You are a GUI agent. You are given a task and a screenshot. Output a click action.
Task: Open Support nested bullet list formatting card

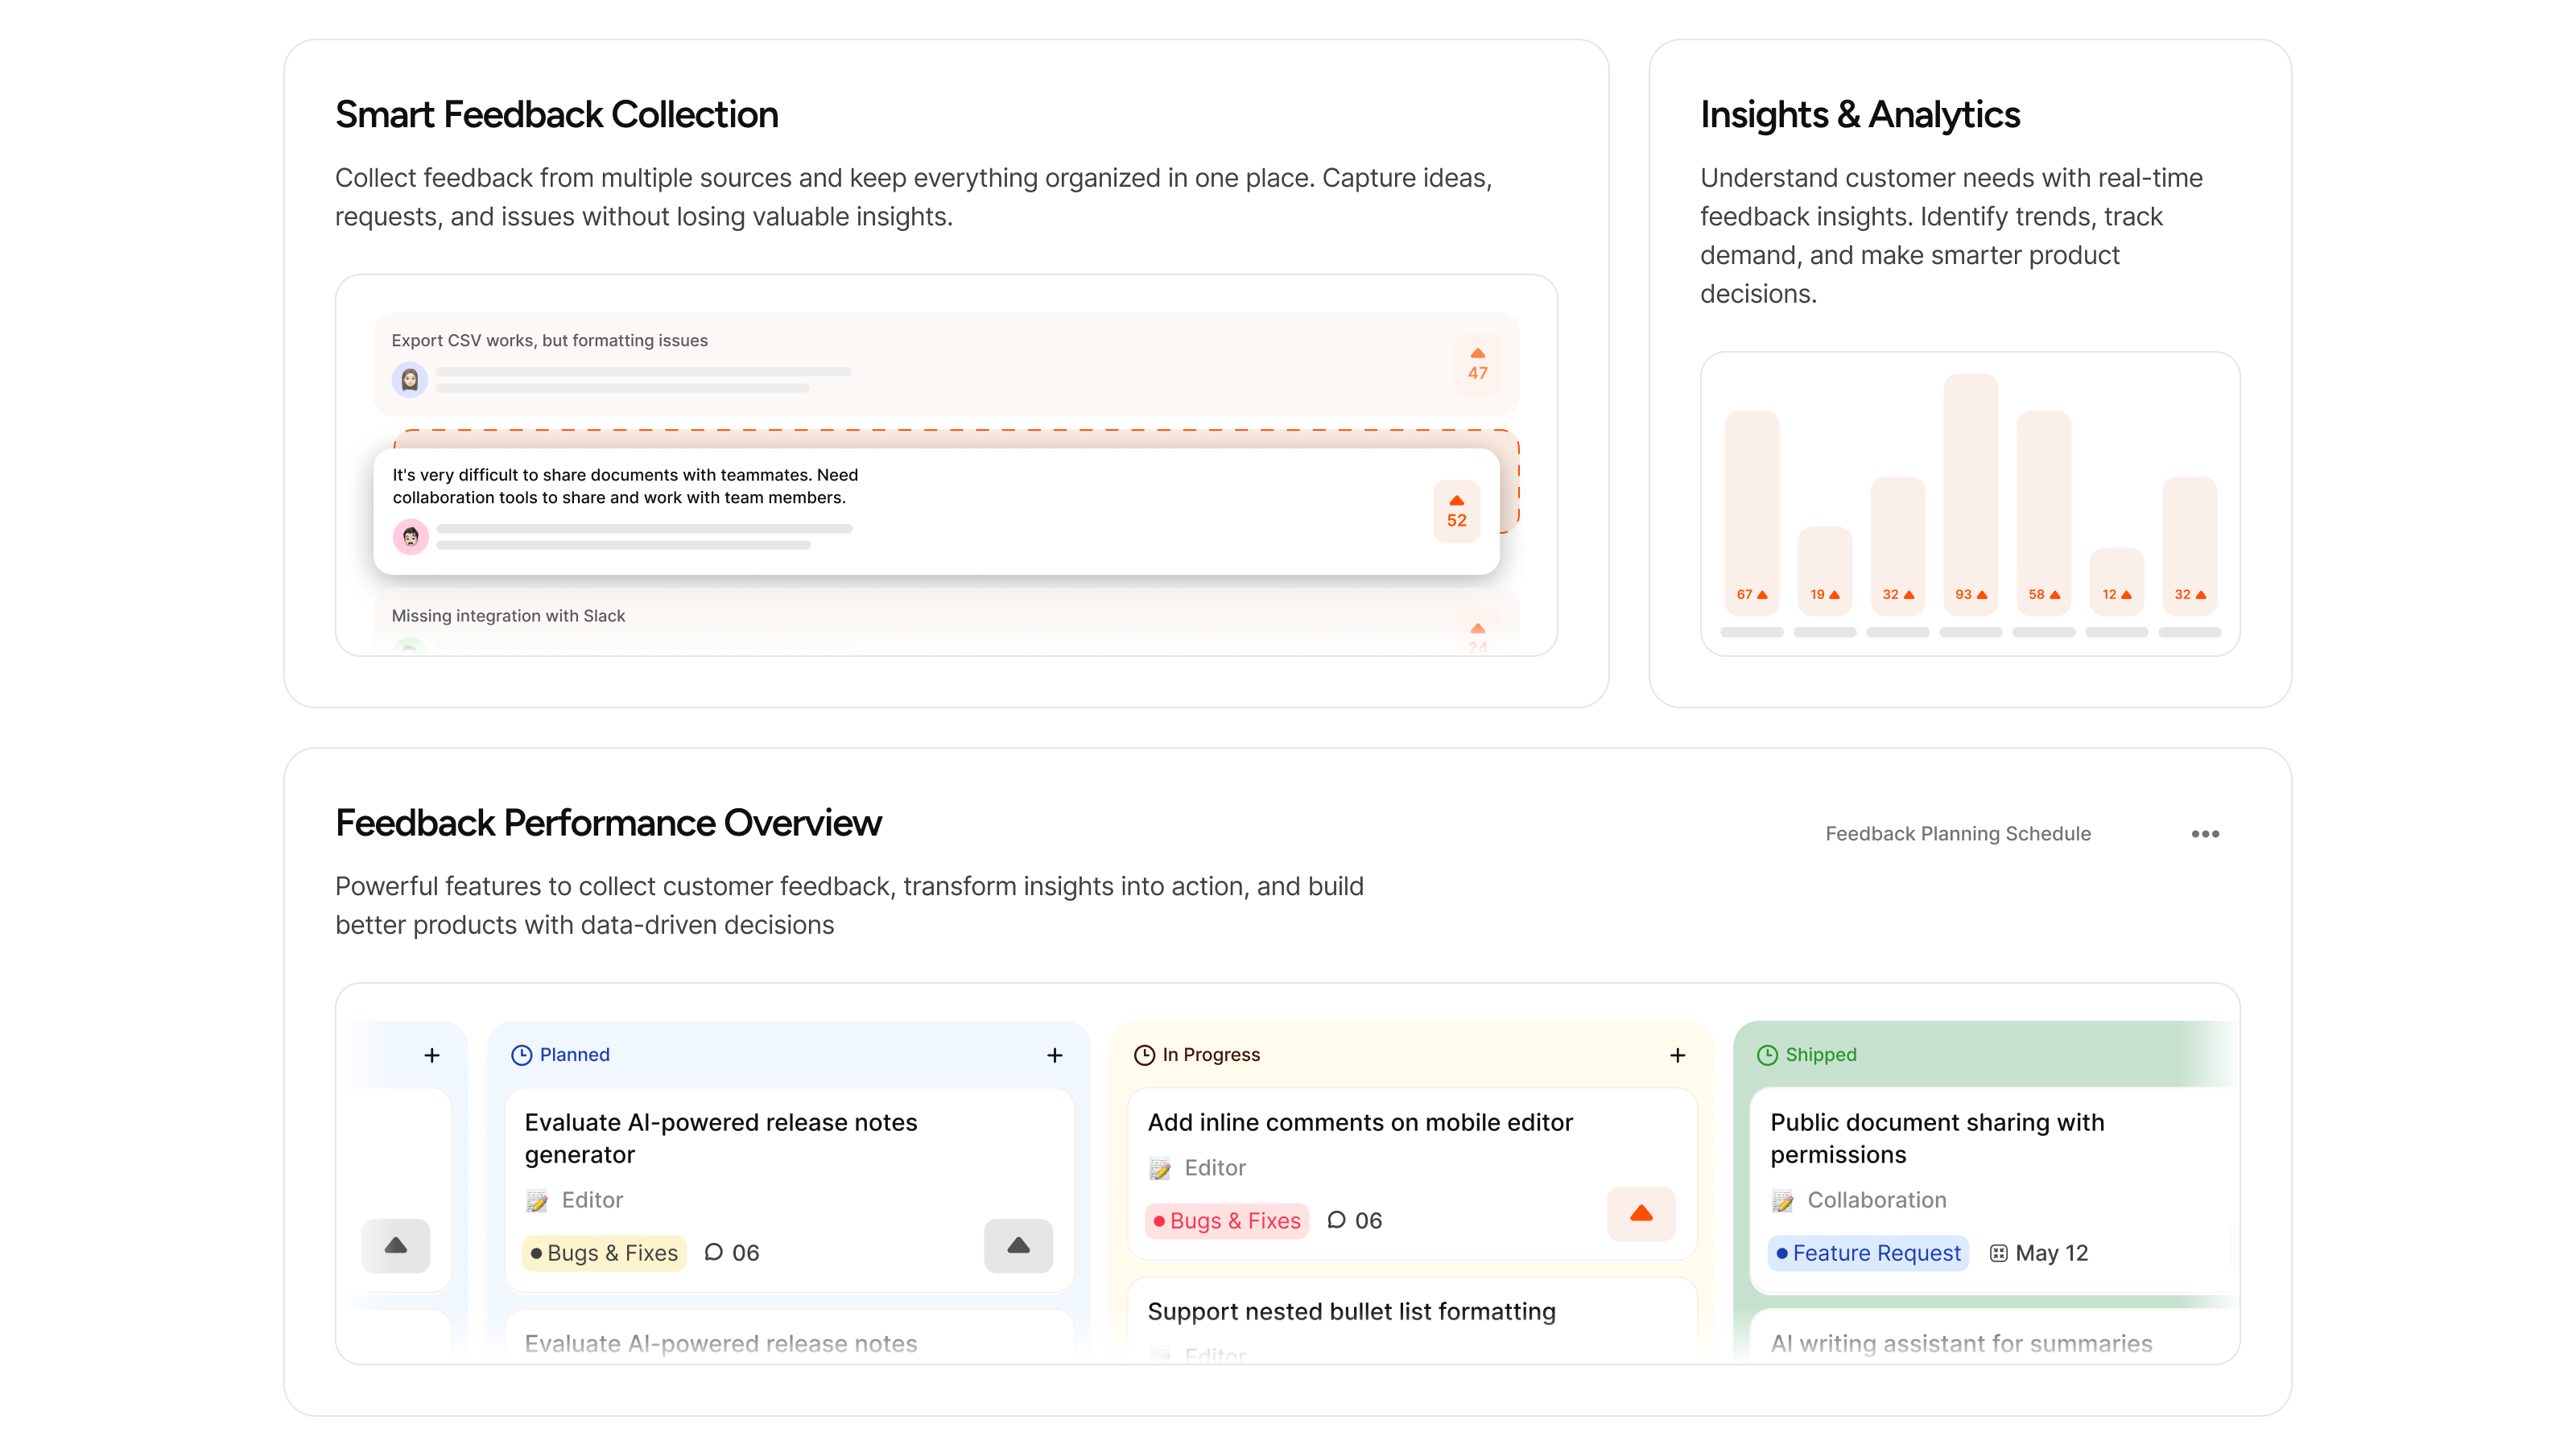1350,1311
